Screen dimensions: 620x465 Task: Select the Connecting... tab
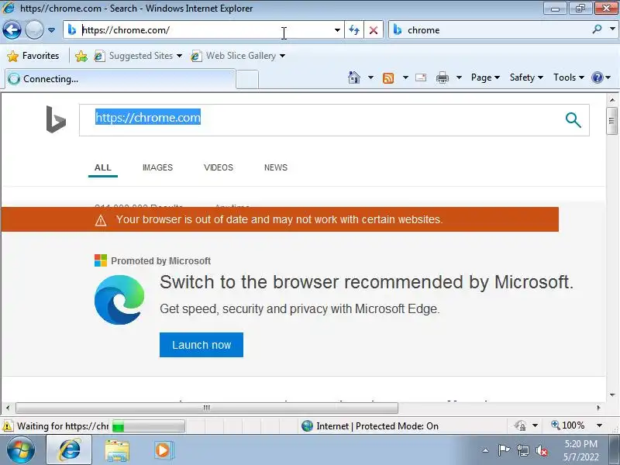(121, 79)
